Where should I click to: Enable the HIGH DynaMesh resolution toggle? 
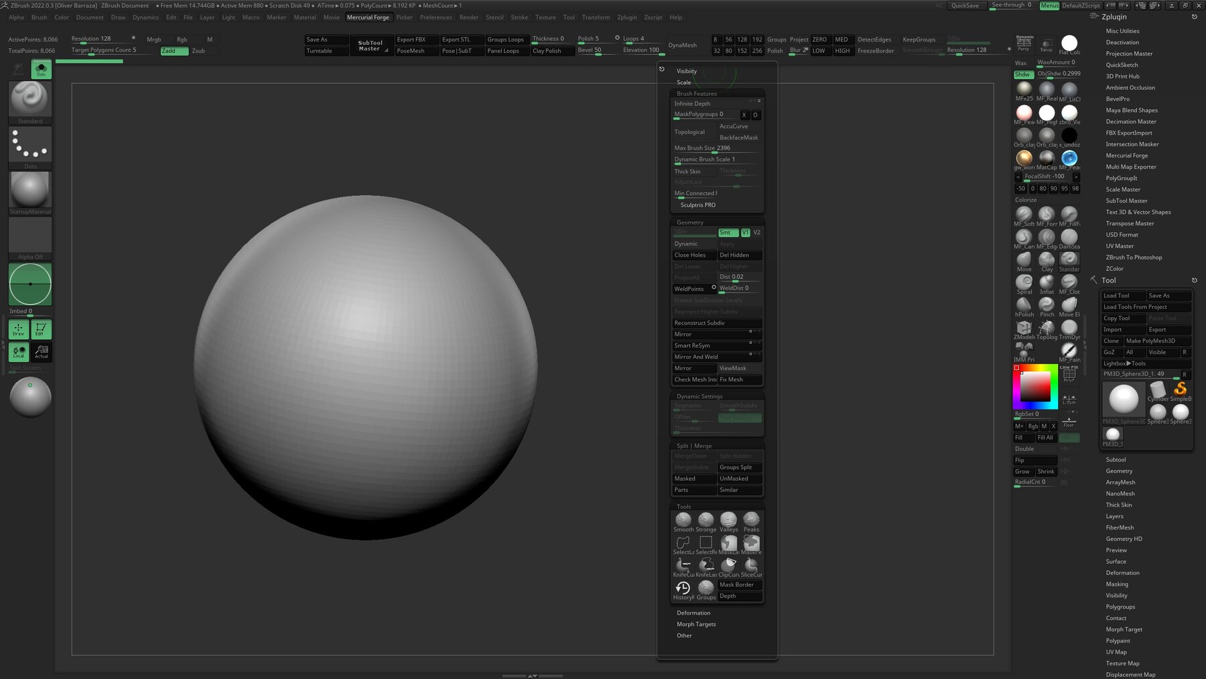coord(842,50)
